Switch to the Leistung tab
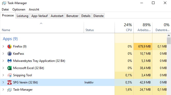Viewport: 171px width, 95px height. [x=22, y=16]
